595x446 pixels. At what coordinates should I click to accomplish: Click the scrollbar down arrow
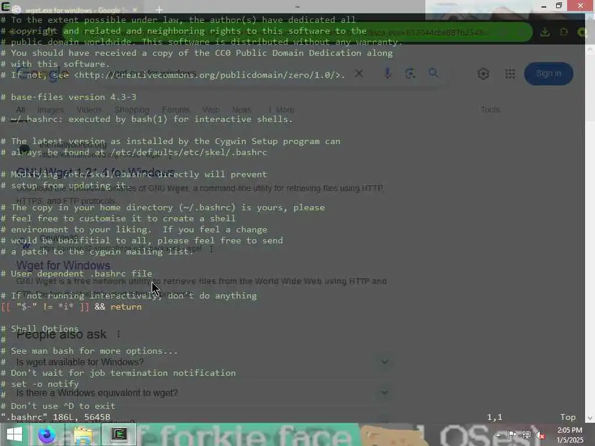point(590,418)
